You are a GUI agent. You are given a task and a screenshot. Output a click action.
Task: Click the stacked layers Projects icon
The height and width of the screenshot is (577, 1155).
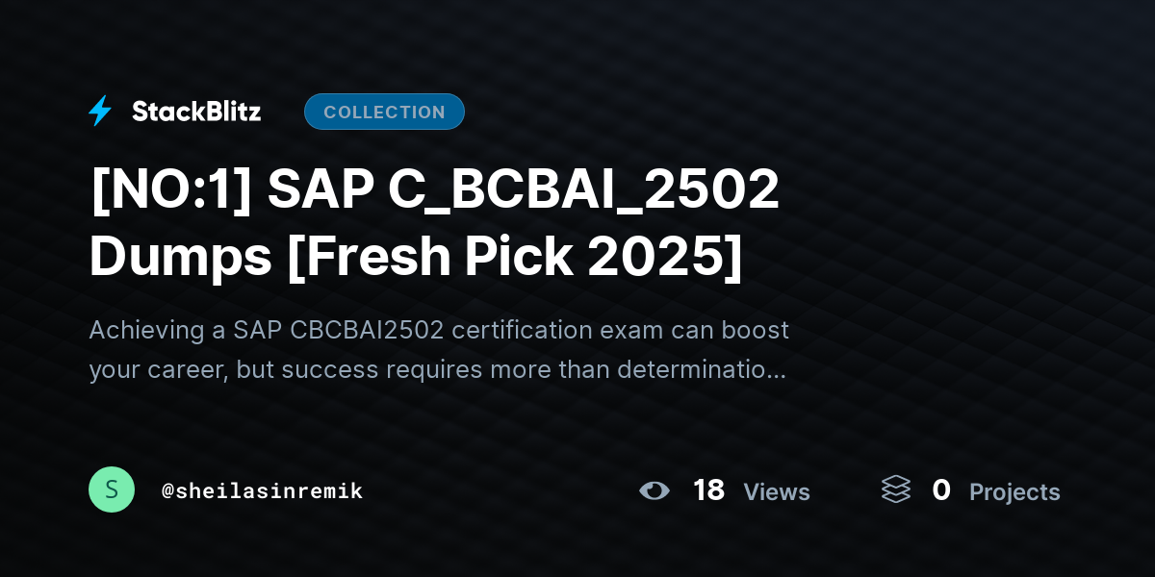click(x=896, y=490)
